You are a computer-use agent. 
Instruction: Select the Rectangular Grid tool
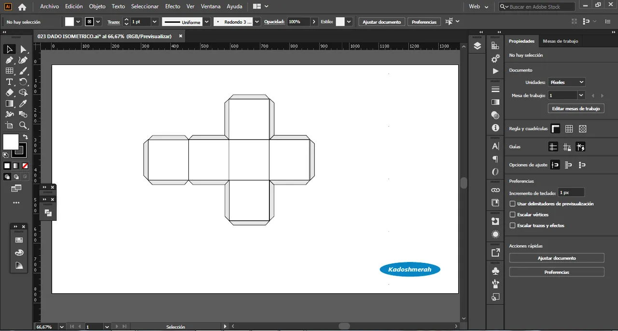click(x=10, y=71)
